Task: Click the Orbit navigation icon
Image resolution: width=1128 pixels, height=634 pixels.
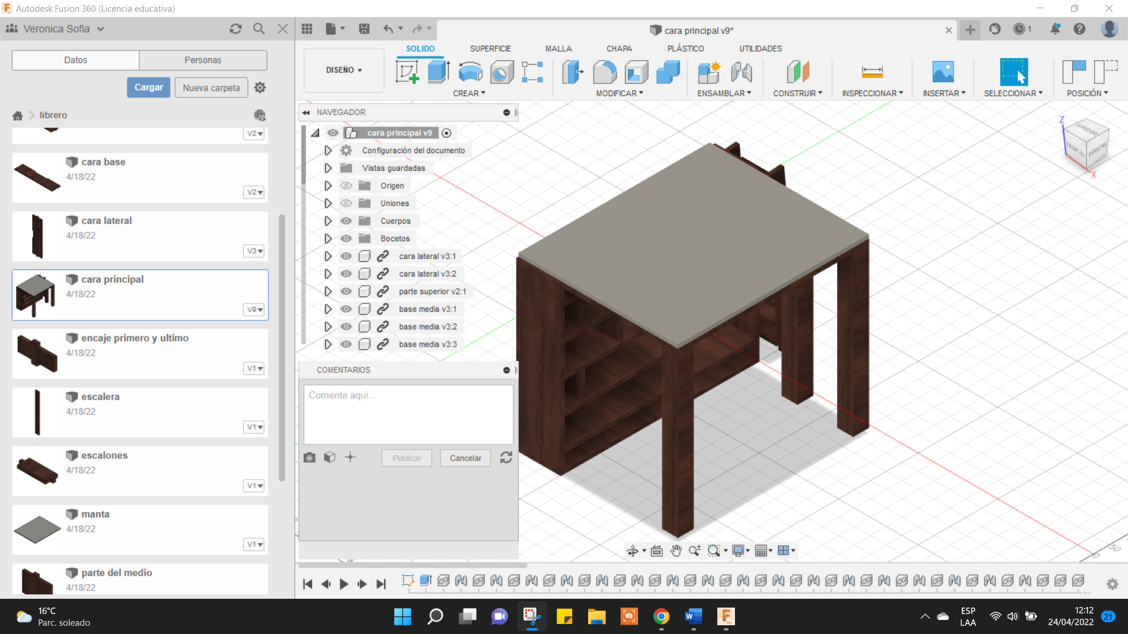Action: (x=633, y=551)
